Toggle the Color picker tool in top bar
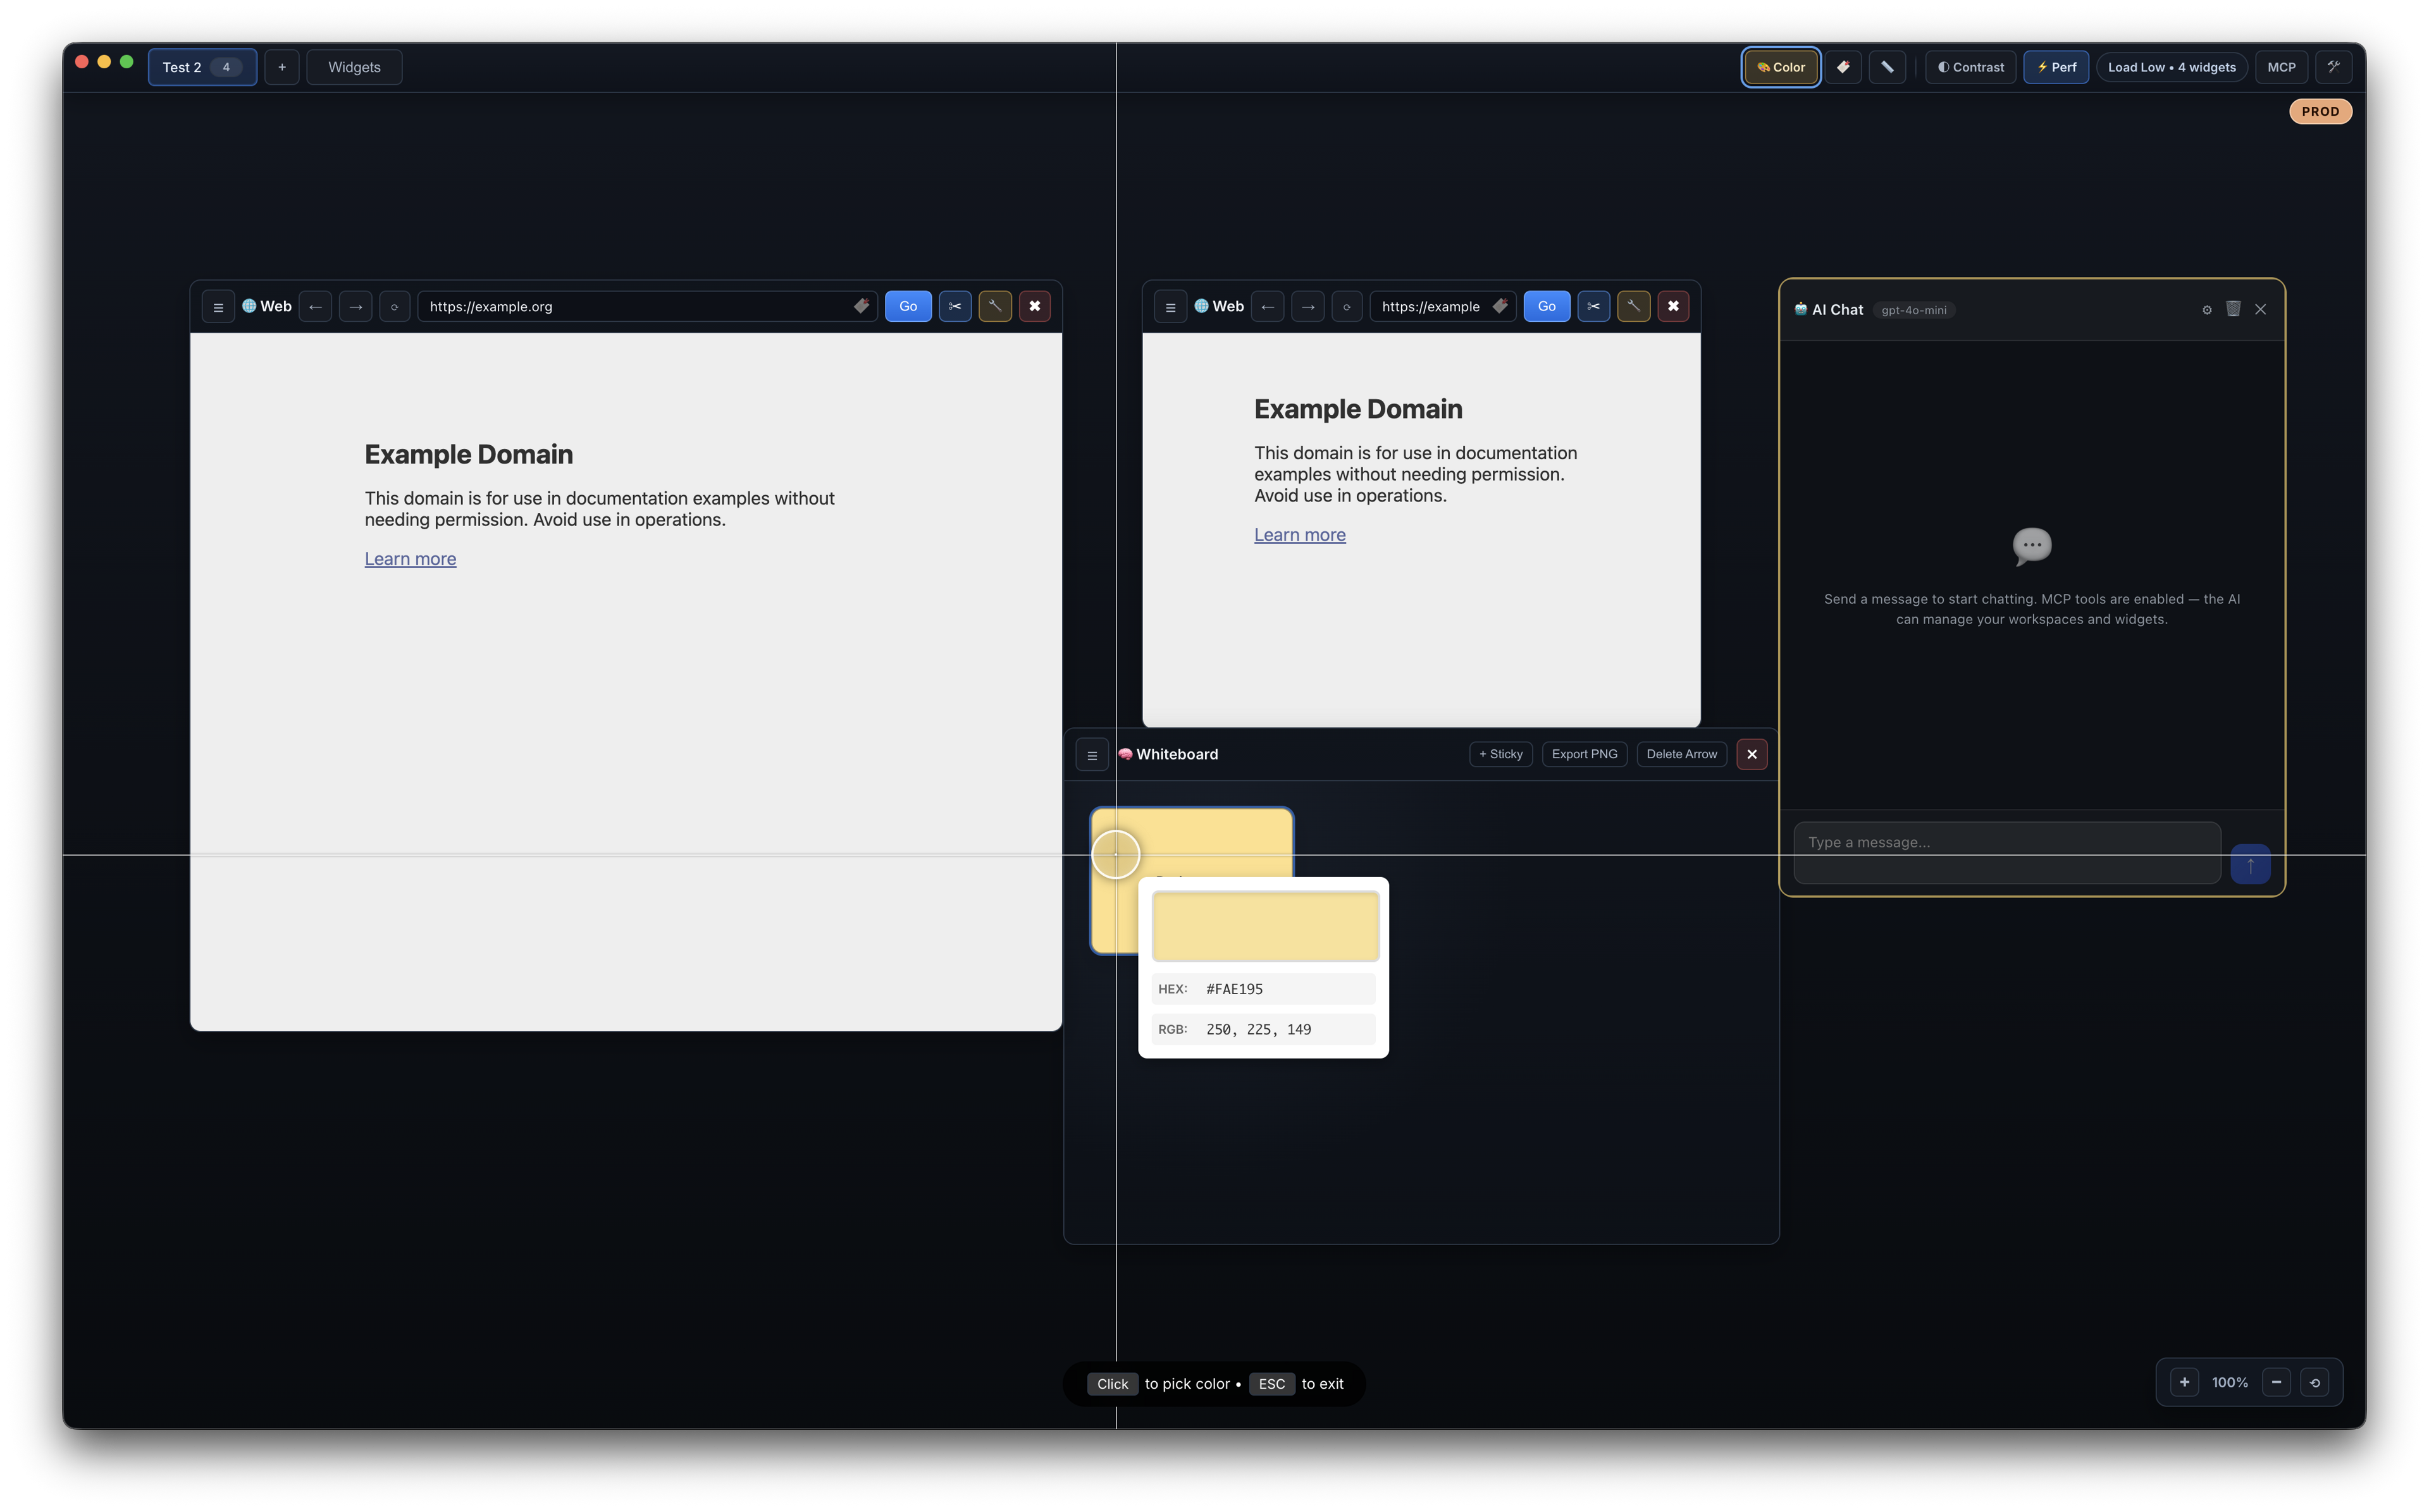 [x=1780, y=67]
